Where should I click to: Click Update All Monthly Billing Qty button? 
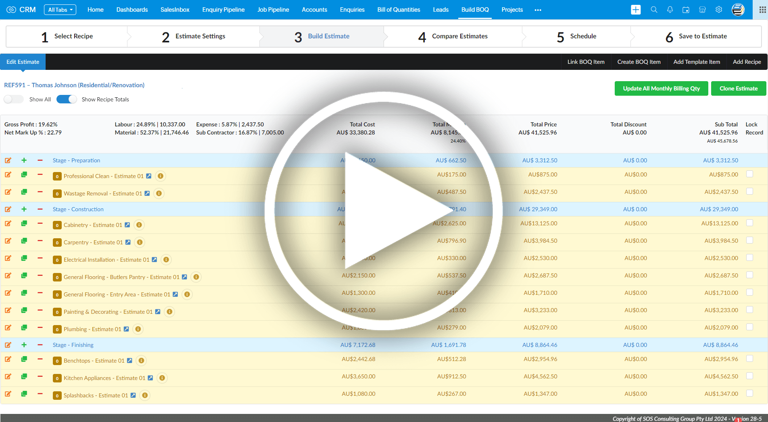[x=662, y=88]
